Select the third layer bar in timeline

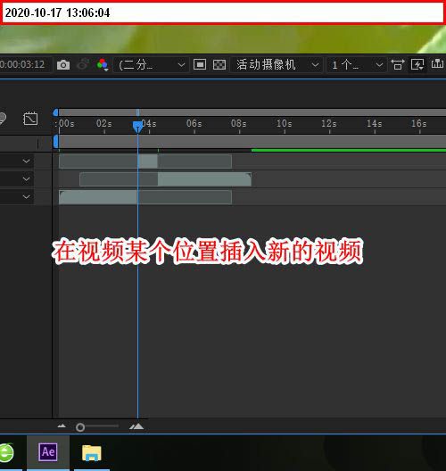(145, 197)
